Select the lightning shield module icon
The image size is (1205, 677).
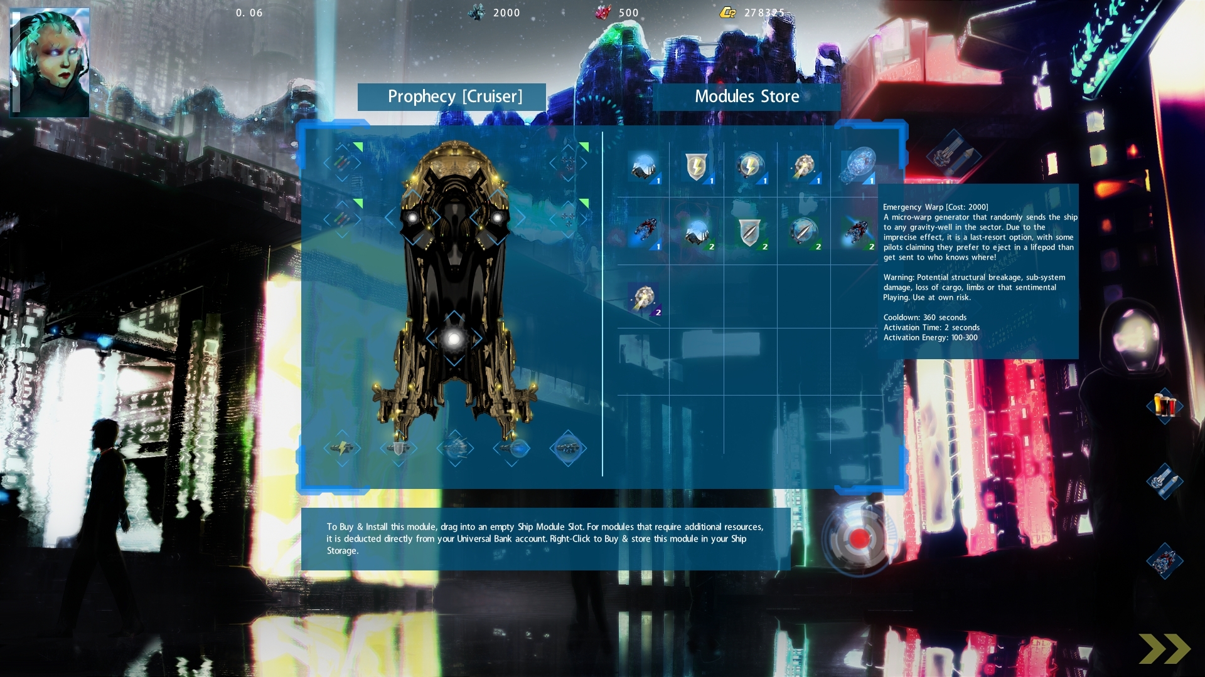click(x=698, y=165)
